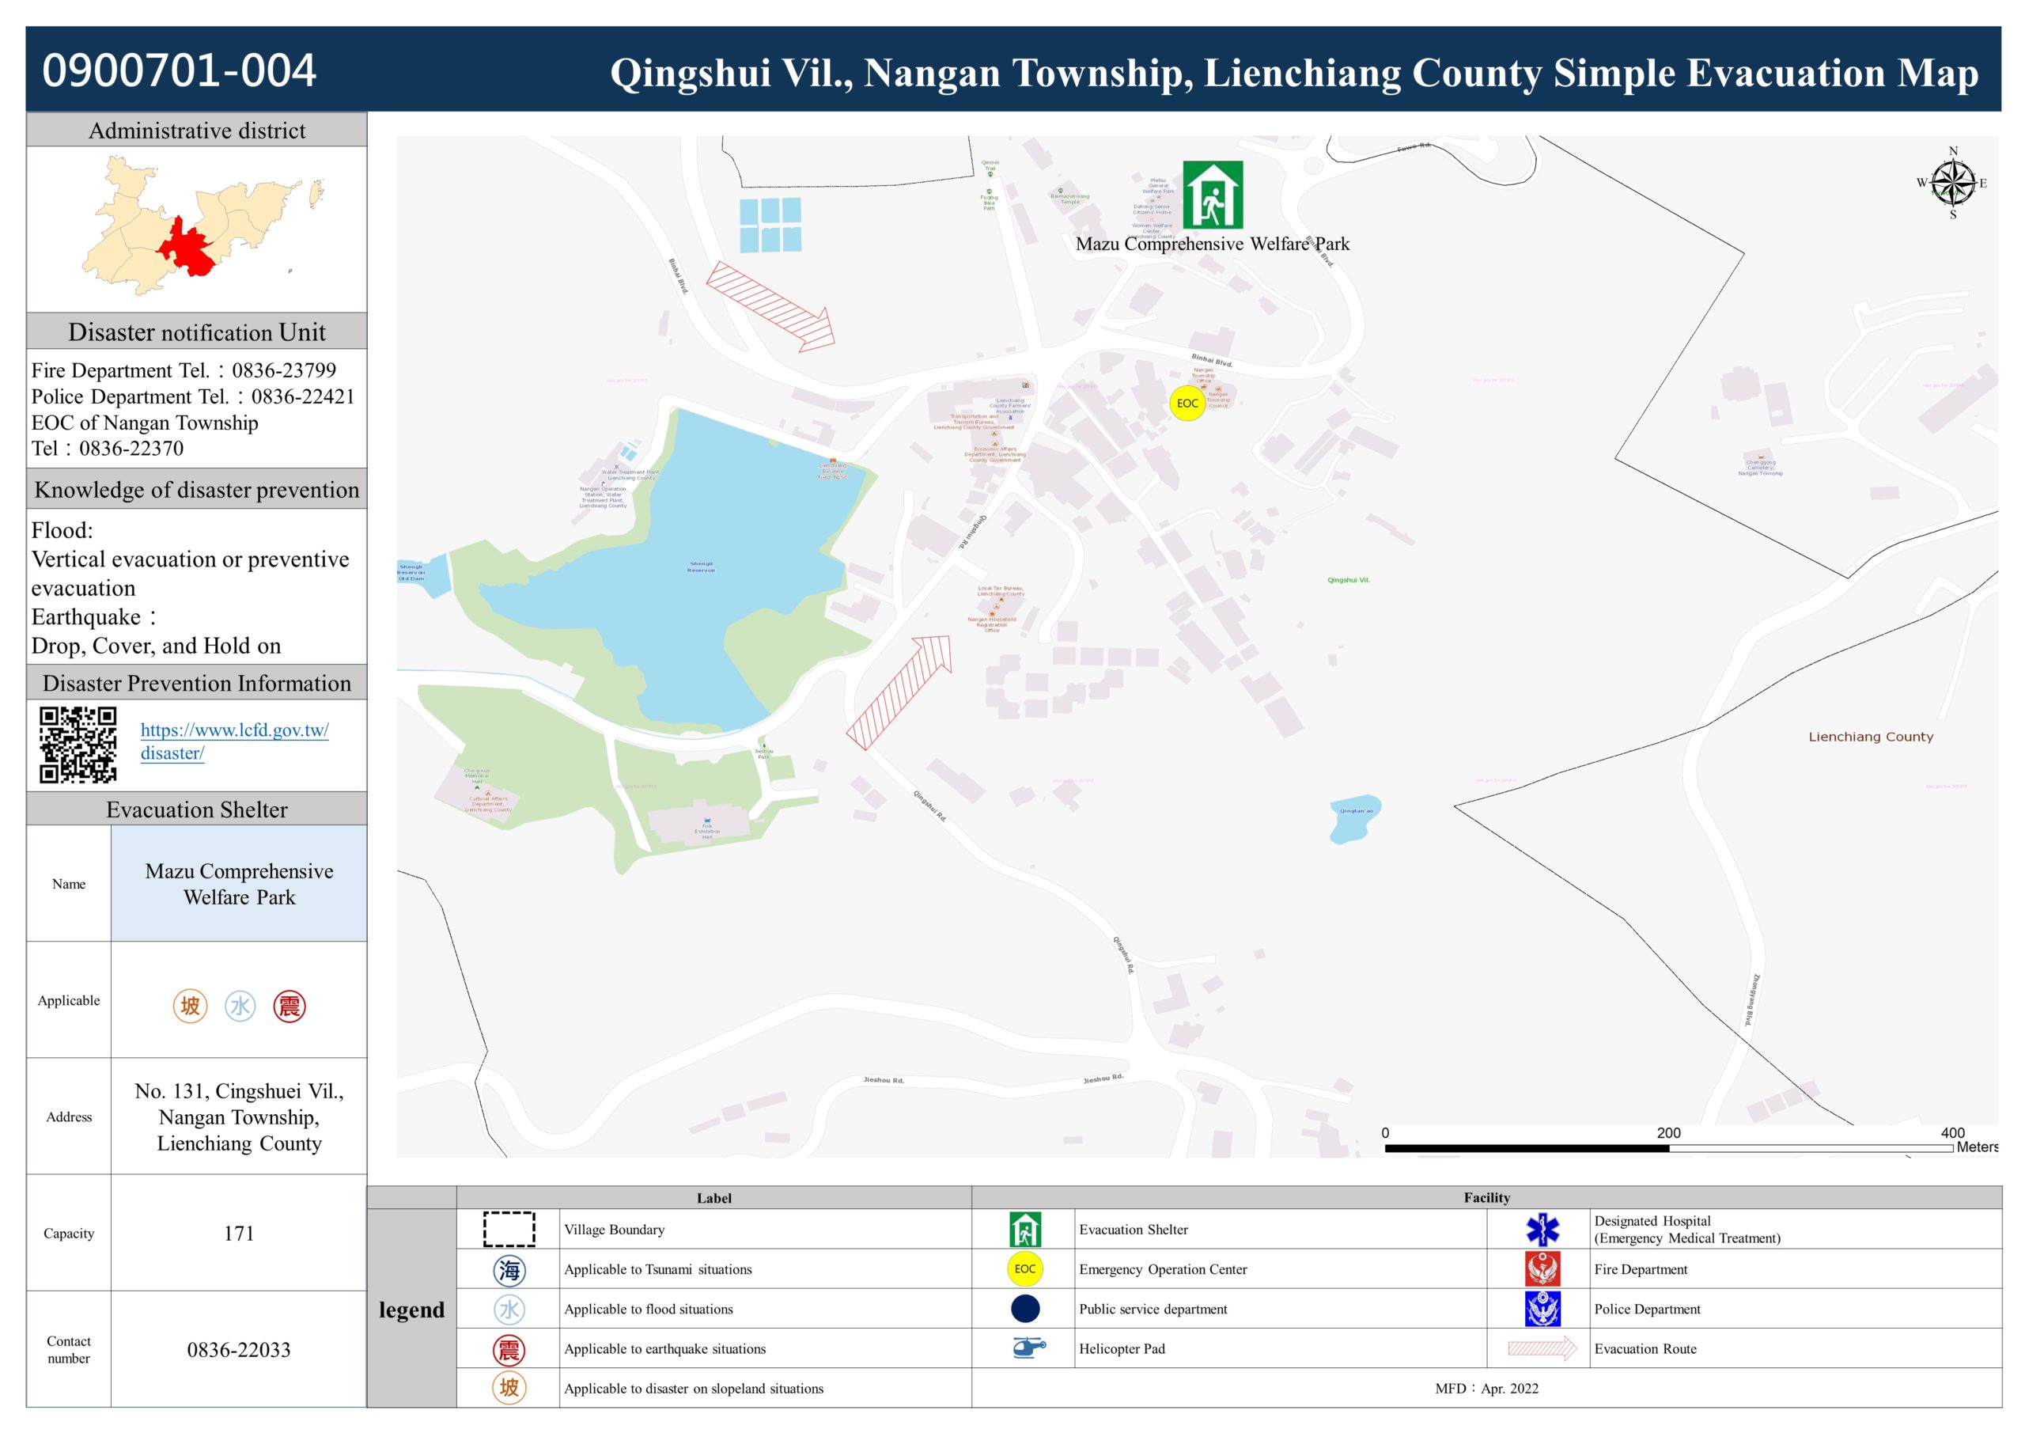The height and width of the screenshot is (1433, 2025).
Task: Click the orange slopeland icon in Applicable row
Action: pos(191,1006)
